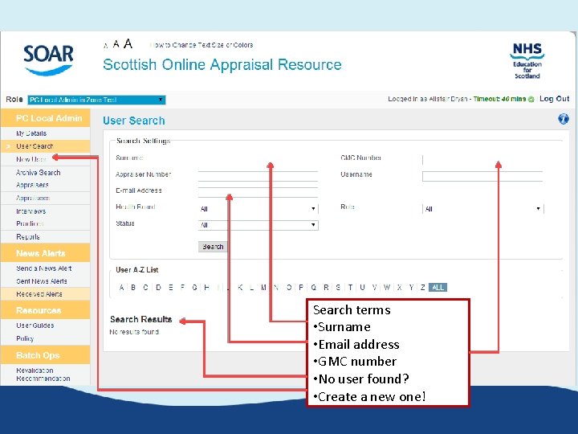The image size is (578, 434).
Task: Click the Appraiser Number input field
Action: (258, 176)
